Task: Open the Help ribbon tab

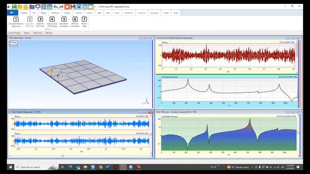Action: (x=176, y=13)
